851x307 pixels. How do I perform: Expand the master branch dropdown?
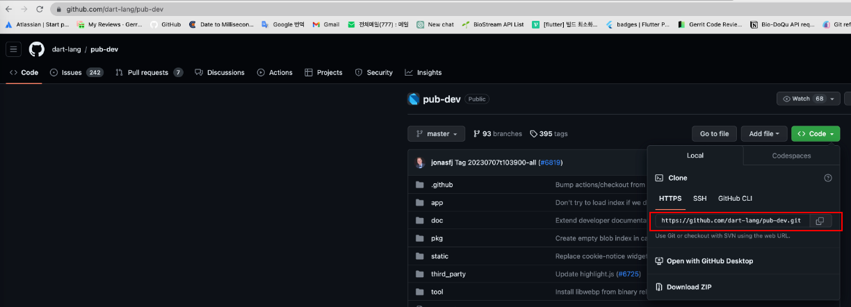point(437,133)
